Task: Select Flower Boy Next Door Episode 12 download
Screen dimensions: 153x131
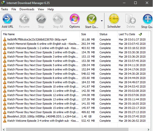Action: coord(43,95)
